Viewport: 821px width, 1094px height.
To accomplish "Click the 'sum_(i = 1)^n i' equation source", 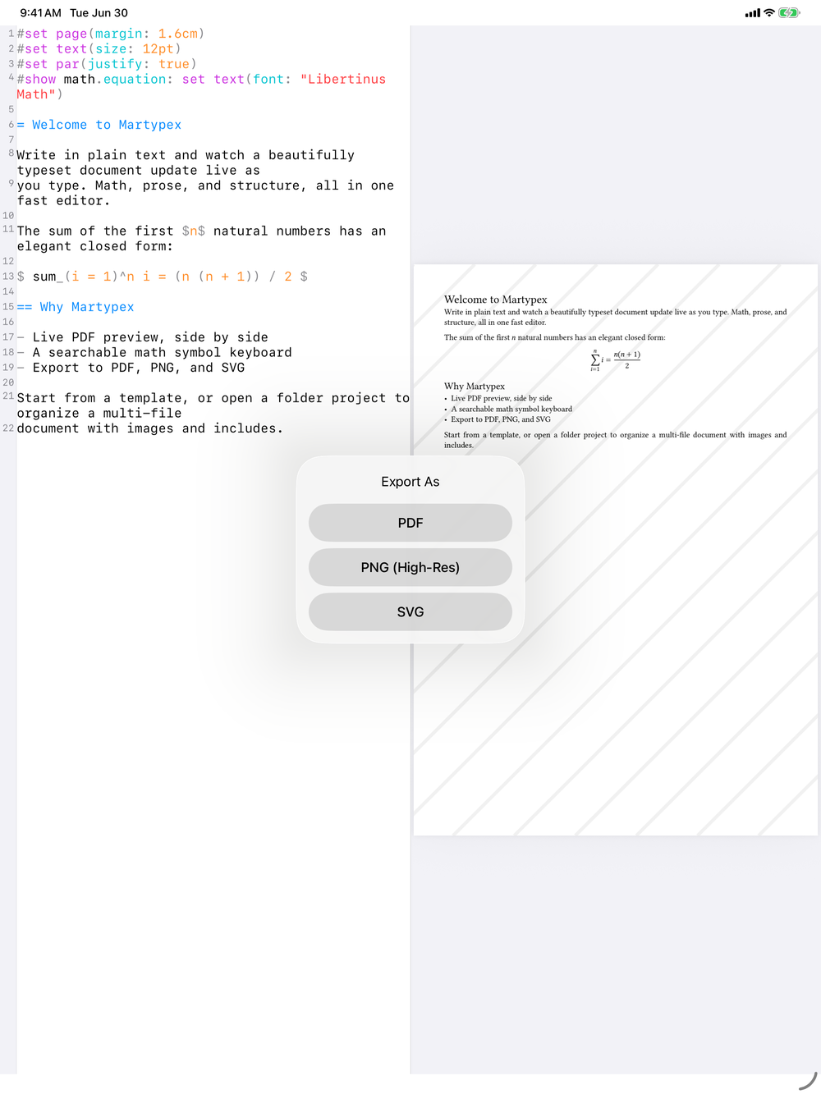I will point(163,277).
